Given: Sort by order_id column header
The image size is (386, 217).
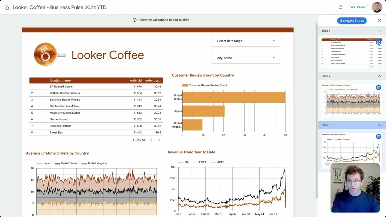Looking at the screenshot, I should point(136,80).
